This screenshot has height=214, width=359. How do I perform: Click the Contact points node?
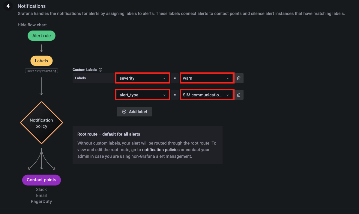click(x=41, y=180)
